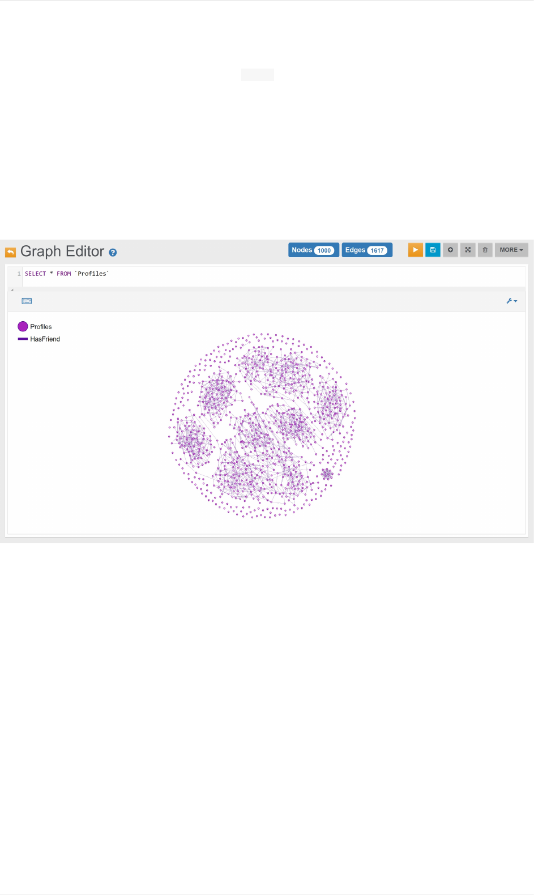Viewport: 534px width, 895px height.
Task: Click the Profiles legend label
Action: [41, 327]
